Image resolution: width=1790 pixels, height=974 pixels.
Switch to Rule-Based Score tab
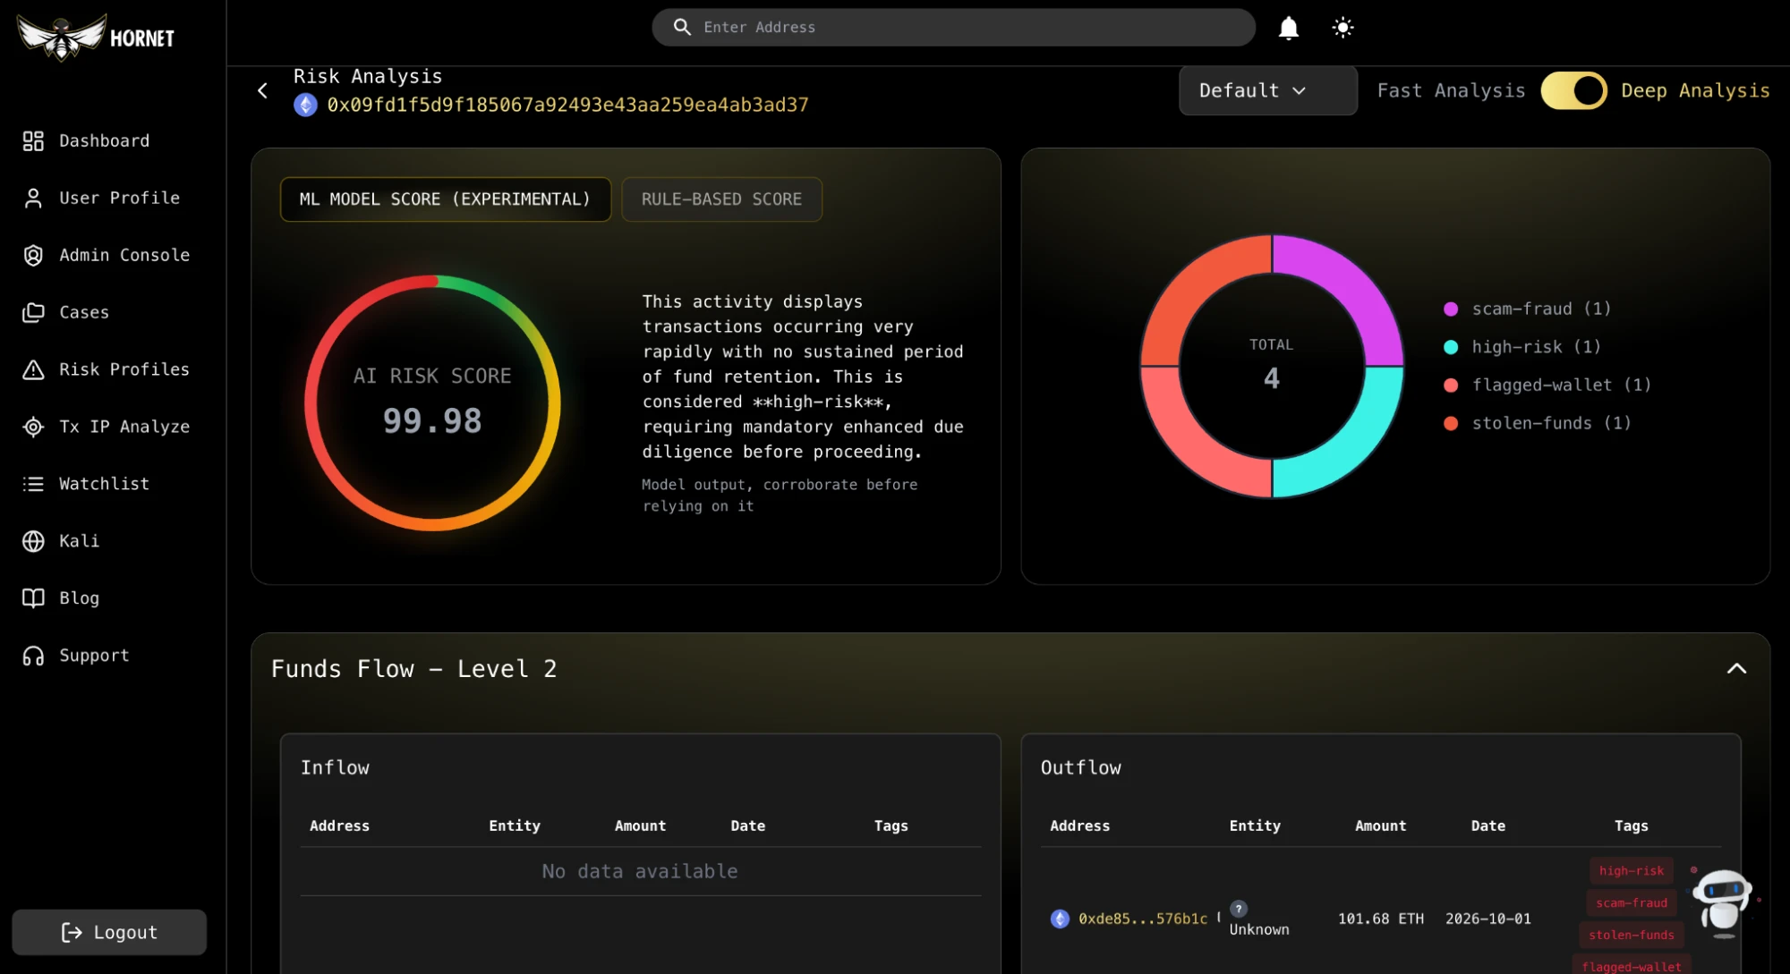coord(721,199)
